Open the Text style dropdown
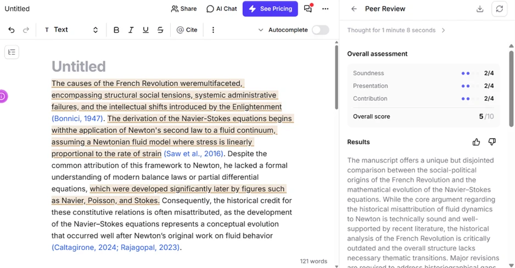This screenshot has height=268, width=515. pyautogui.click(x=71, y=30)
